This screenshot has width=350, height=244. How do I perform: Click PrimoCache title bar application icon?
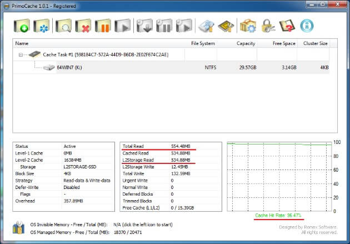(x=7, y=6)
